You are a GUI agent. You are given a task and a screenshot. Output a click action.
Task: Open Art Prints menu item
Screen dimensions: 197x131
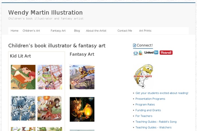click(x=145, y=31)
